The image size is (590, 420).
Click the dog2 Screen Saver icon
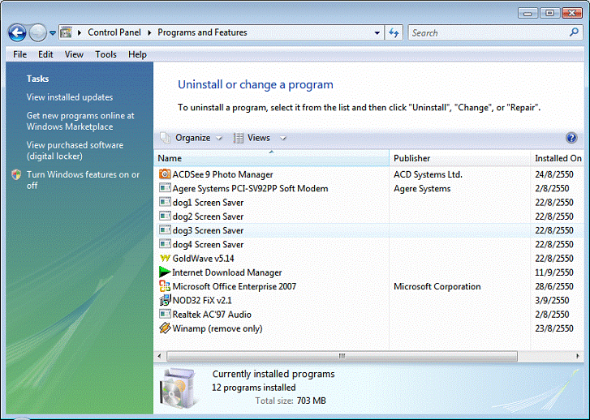(x=165, y=216)
